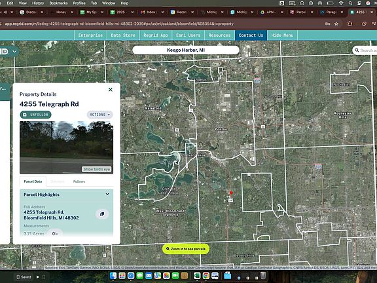The height and width of the screenshot is (283, 377).
Task: Switch to the Honey browser tab
Action: pyautogui.click(x=61, y=12)
